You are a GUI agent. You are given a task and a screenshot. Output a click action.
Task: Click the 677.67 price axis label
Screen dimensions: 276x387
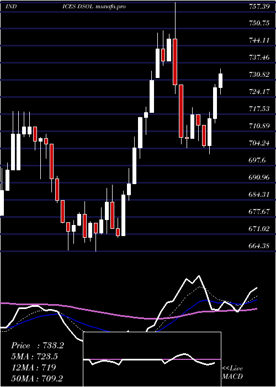coord(258,212)
